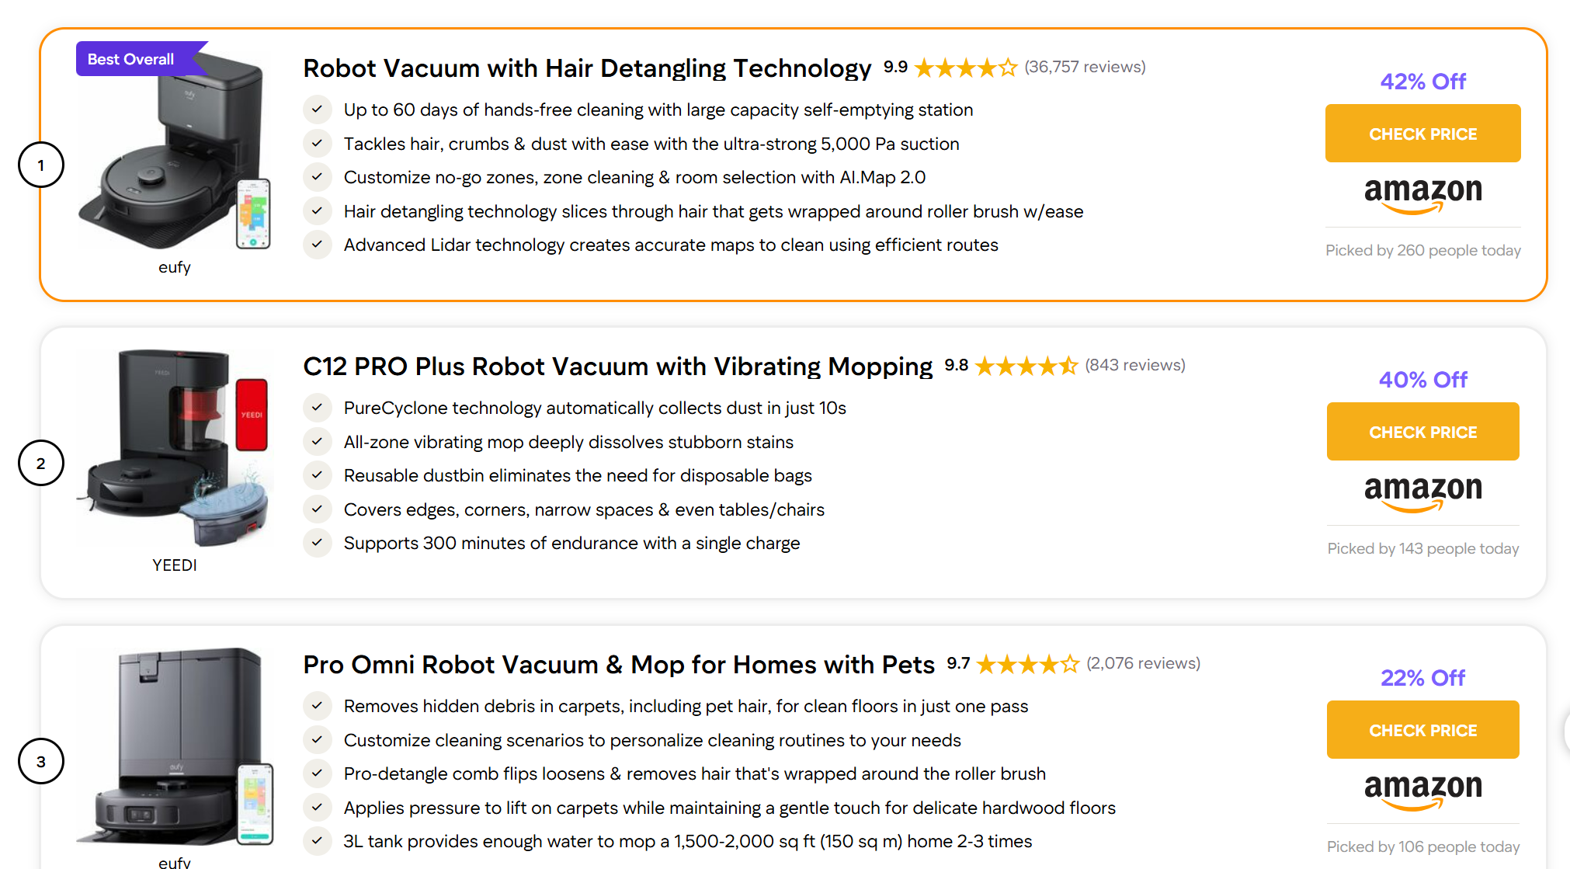Check price for the eufy Hair Detangling vacuum
This screenshot has width=1570, height=869.
(x=1422, y=134)
